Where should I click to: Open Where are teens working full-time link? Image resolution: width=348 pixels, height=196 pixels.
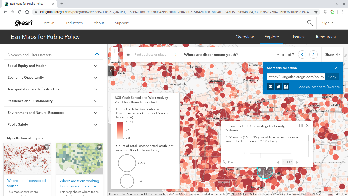79,183
